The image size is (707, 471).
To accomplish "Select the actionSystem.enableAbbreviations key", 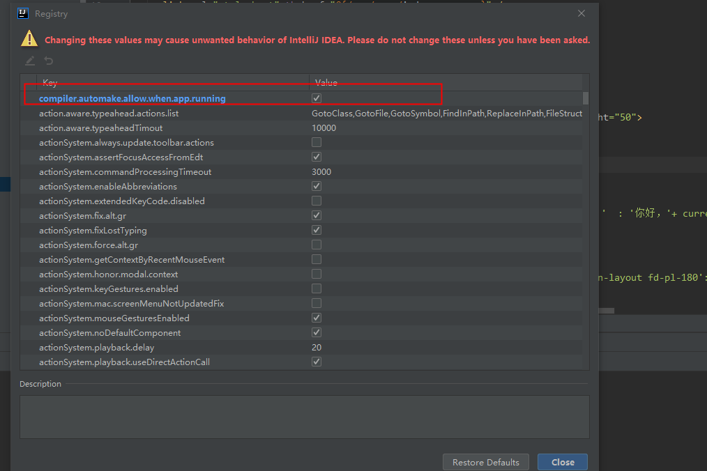I will (x=108, y=187).
